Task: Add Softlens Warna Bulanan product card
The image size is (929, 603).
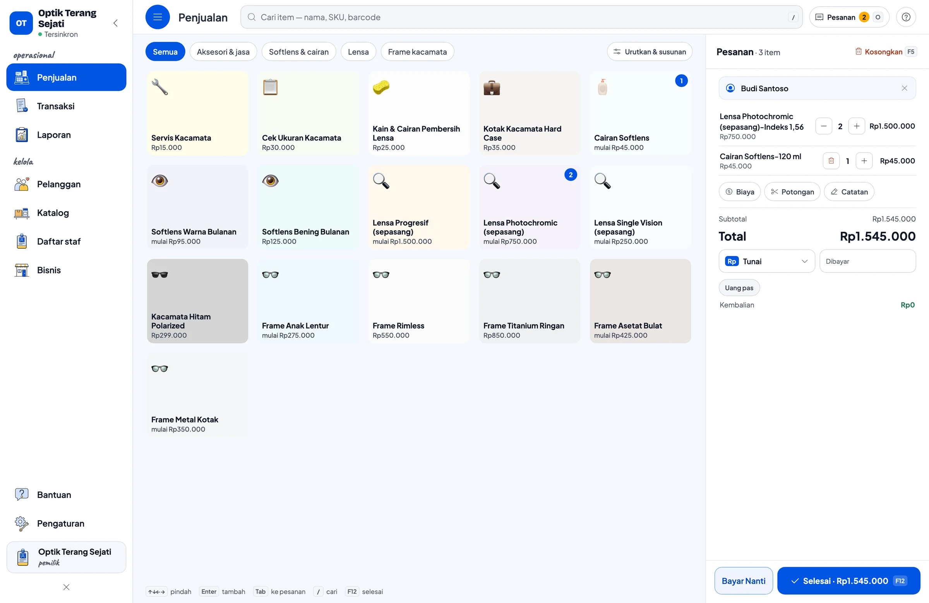Action: (197, 207)
